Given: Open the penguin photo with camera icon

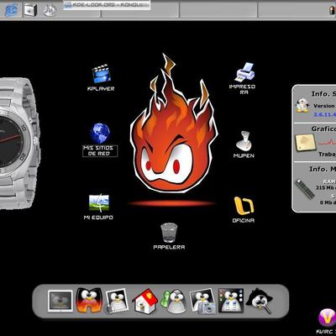Looking at the screenshot, I should click(202, 302).
